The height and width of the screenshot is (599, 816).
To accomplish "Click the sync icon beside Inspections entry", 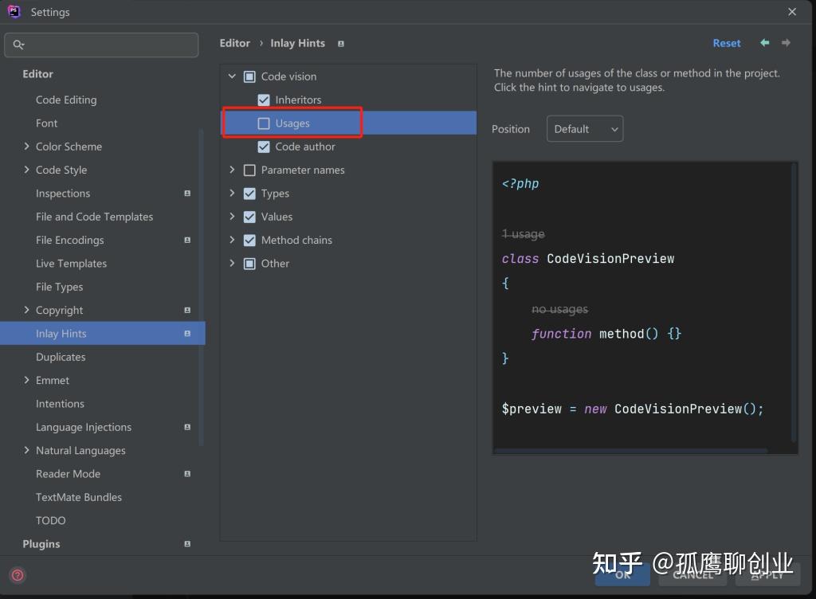I will click(187, 193).
